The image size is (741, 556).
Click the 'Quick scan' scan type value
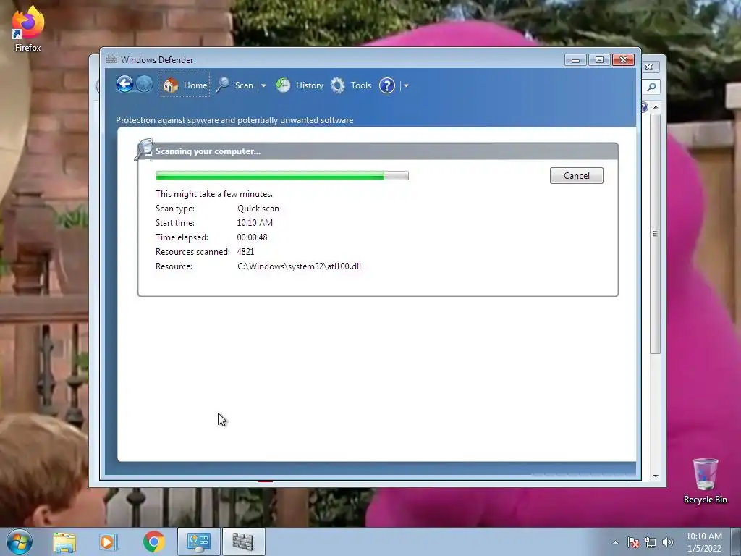tap(258, 208)
